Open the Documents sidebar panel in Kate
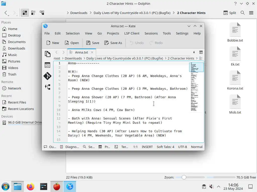 point(47,54)
